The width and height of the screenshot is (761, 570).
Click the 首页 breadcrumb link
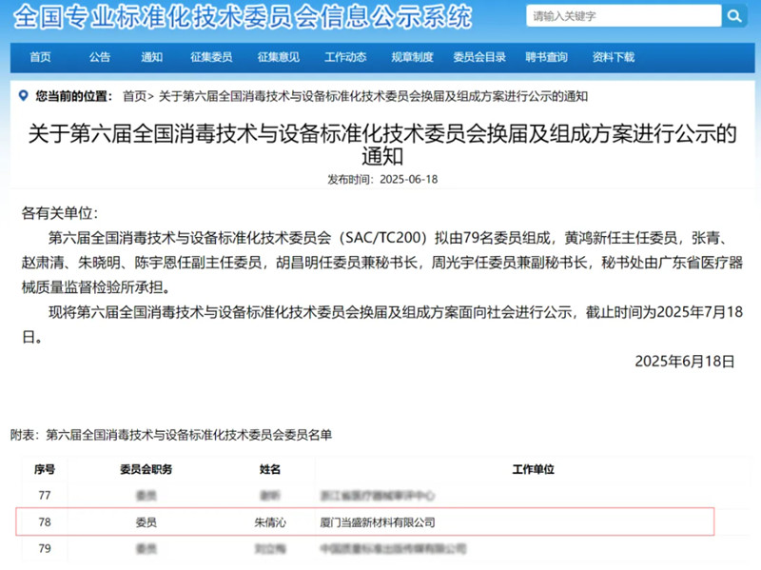[135, 96]
